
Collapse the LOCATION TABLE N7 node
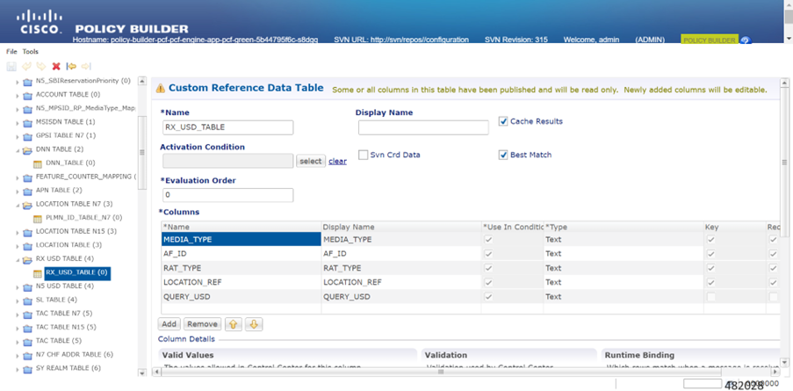(x=18, y=205)
